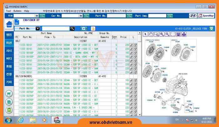Switch to the 샤시 category tab
The image size is (219, 127).
[9, 51]
